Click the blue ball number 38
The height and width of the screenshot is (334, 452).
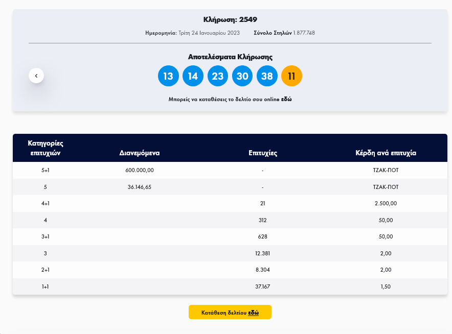tap(267, 76)
